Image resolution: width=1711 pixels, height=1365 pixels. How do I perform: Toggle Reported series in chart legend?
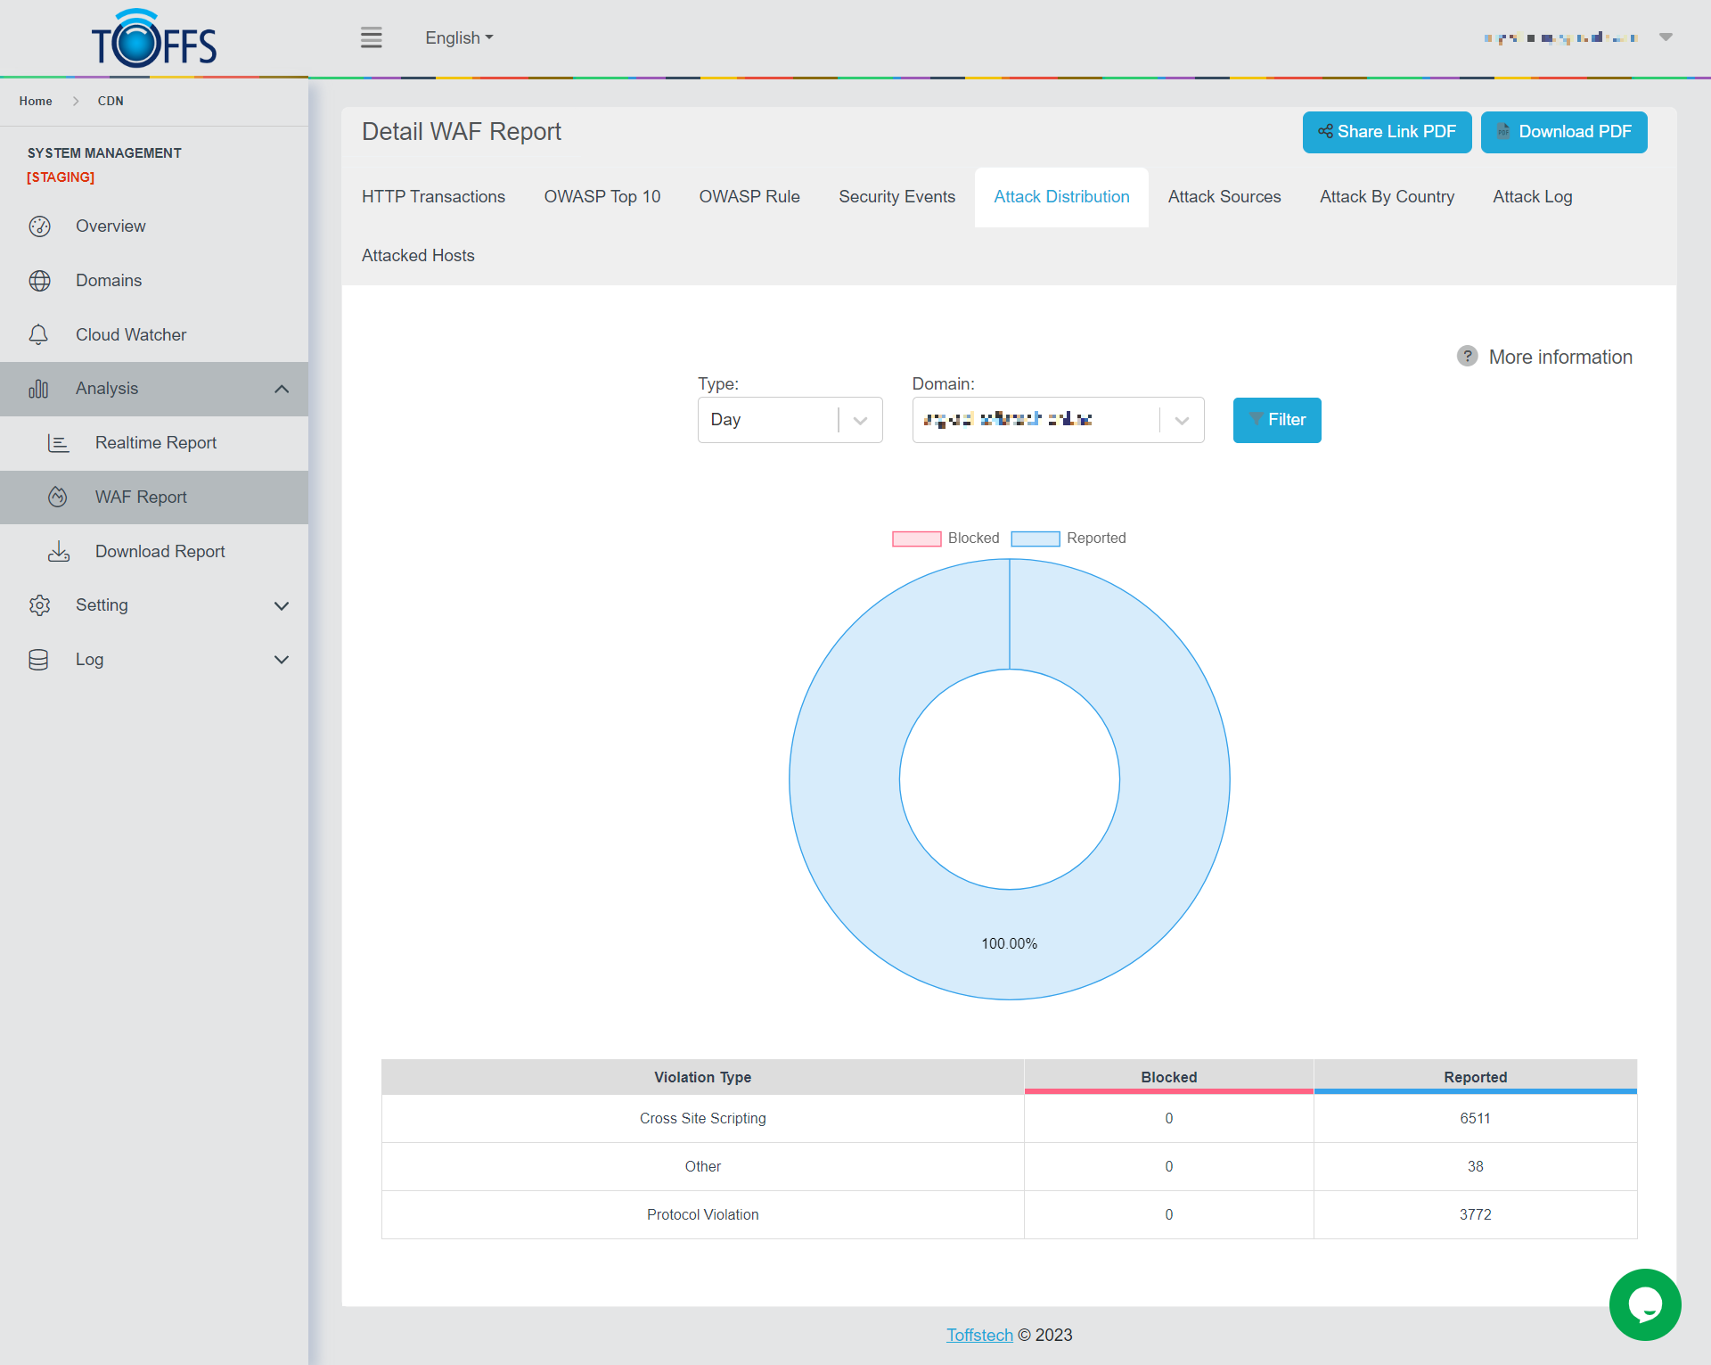pyautogui.click(x=1068, y=539)
